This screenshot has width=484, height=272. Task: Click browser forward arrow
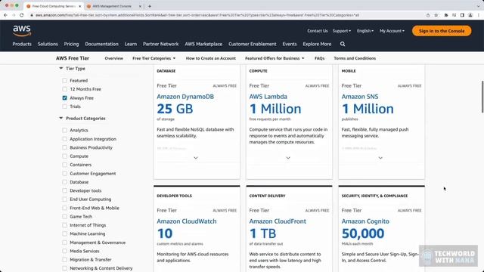pos(14,15)
